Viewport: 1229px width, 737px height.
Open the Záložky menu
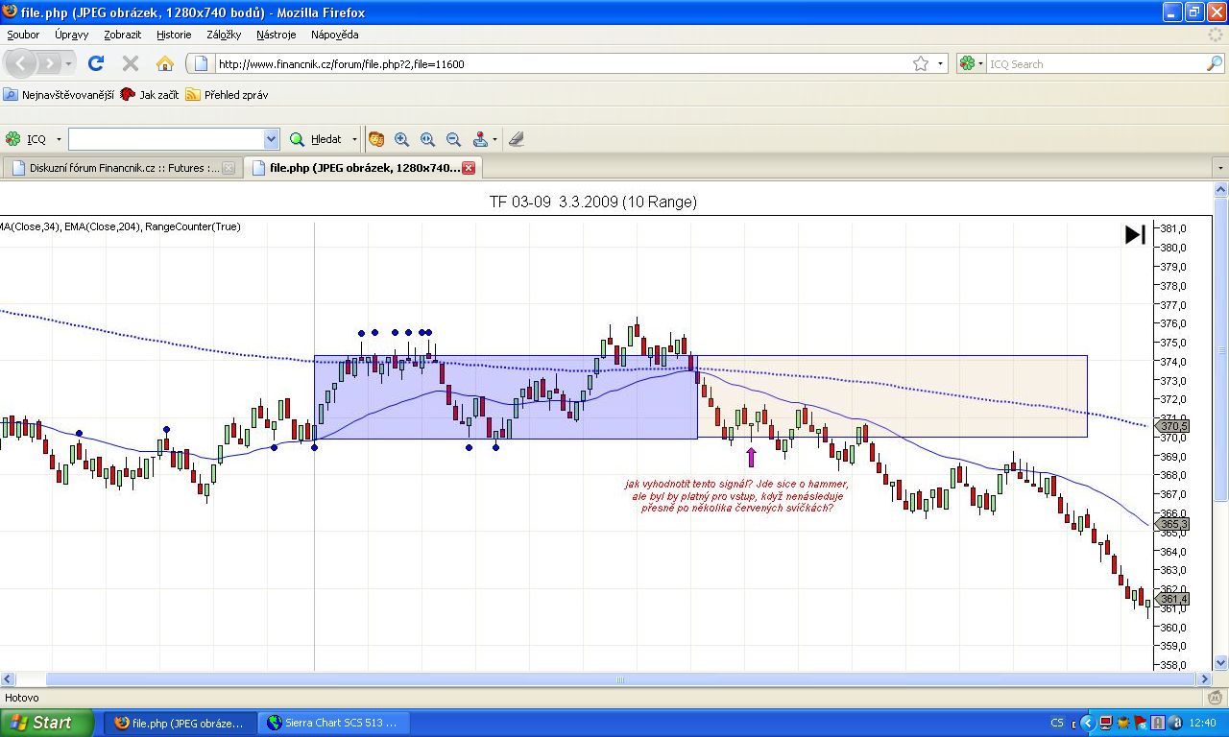pos(224,35)
